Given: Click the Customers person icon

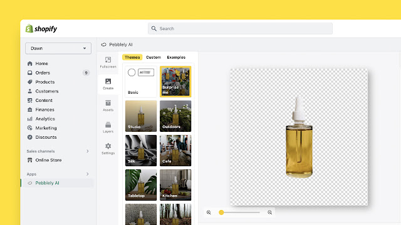Looking at the screenshot, I should pos(30,91).
